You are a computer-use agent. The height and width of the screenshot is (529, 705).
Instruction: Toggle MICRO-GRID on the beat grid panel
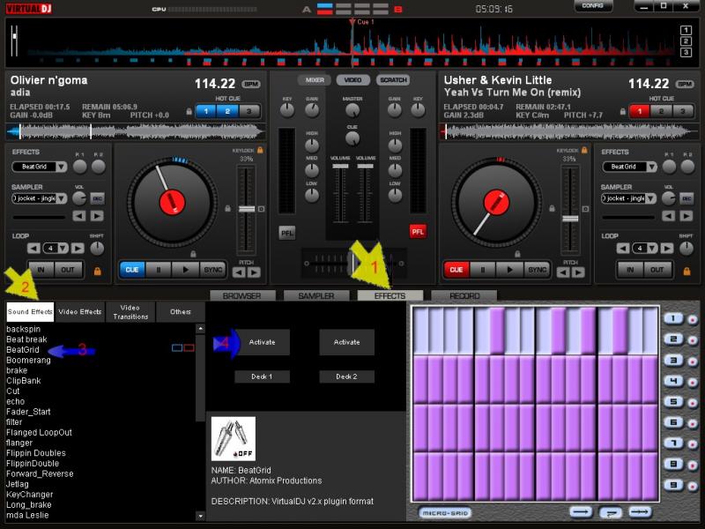[444, 512]
